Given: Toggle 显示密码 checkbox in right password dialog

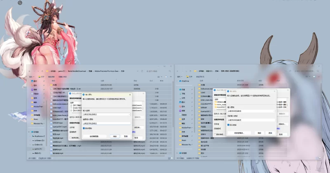Looking at the screenshot, I should [x=229, y=125].
